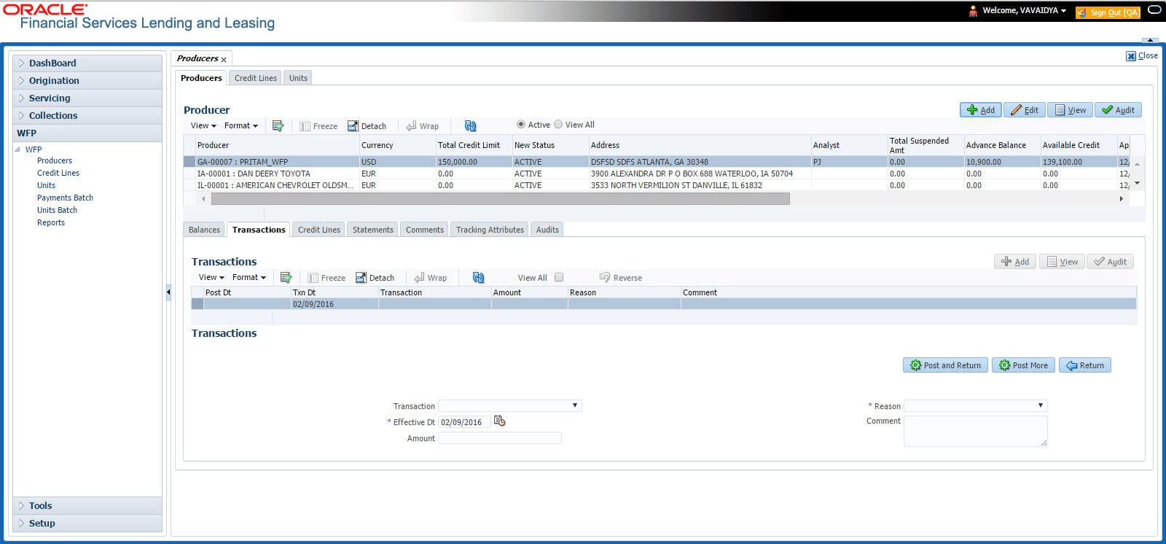Collapse the WFP tree node
Screen dimensions: 1166x544
tap(17, 149)
